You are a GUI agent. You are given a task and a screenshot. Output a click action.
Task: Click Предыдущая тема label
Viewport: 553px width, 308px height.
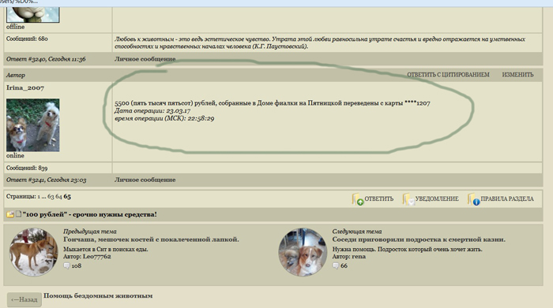click(89, 232)
